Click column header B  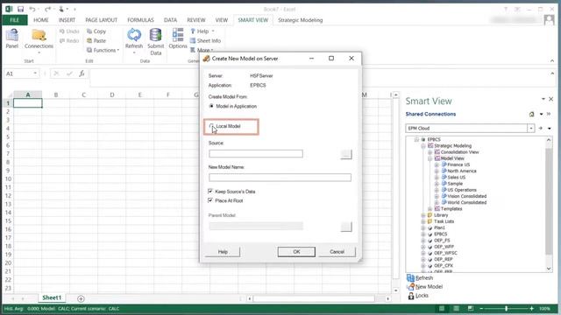(56, 95)
